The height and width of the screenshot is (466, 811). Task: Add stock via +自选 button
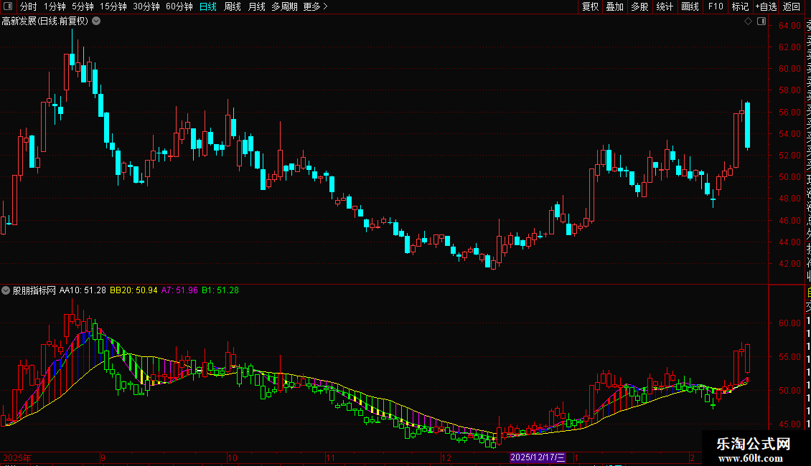coord(766,6)
